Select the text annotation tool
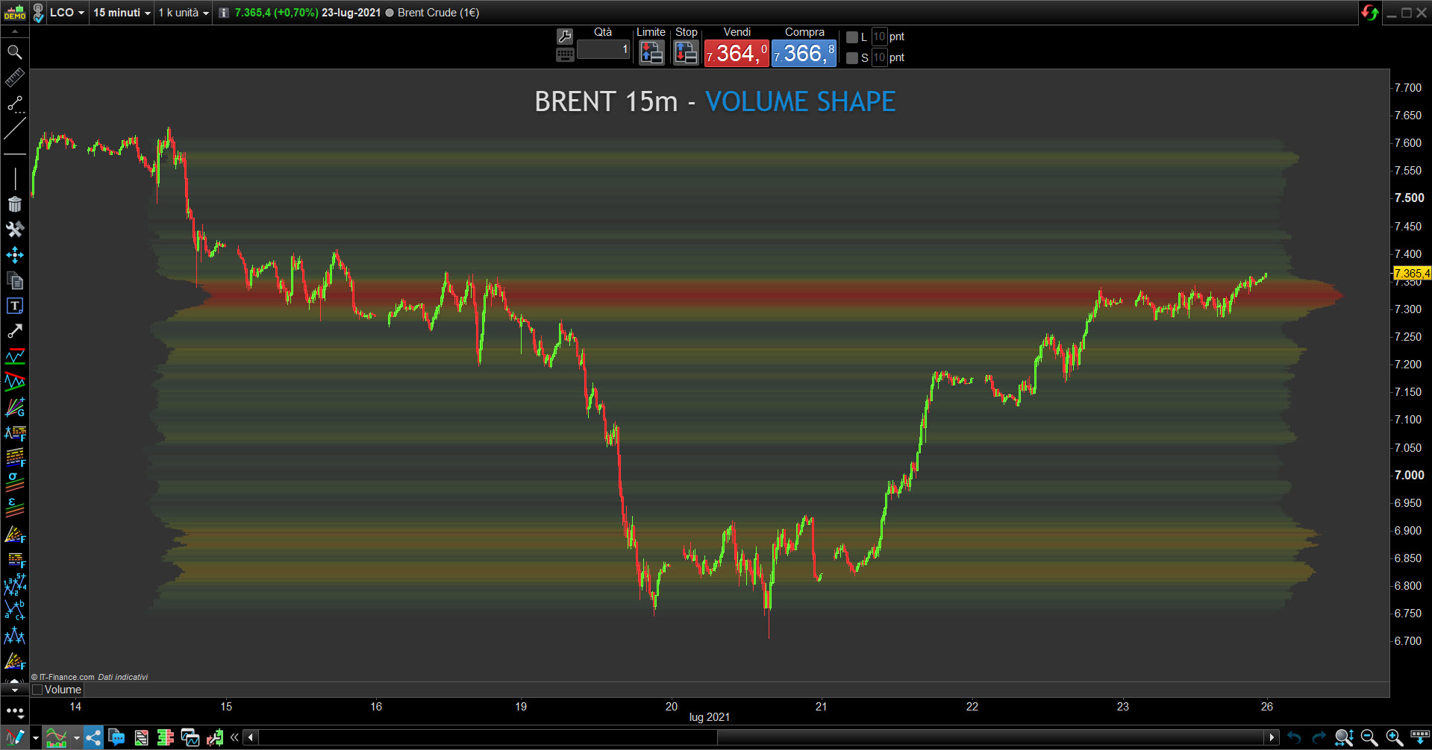This screenshot has height=750, width=1432. tap(14, 306)
